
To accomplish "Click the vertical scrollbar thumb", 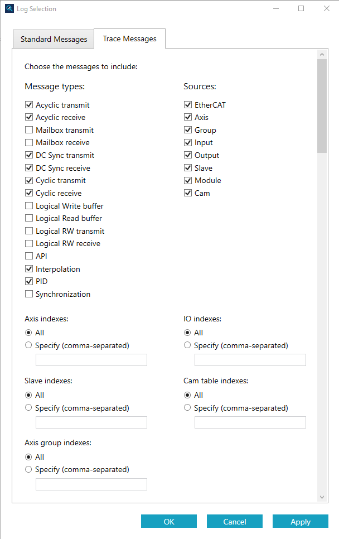I will [x=322, y=106].
